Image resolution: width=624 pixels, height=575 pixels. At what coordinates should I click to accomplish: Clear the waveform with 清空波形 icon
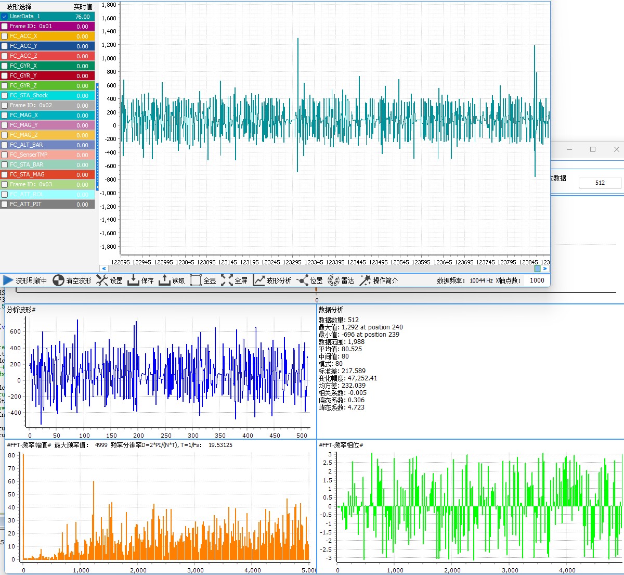point(58,280)
